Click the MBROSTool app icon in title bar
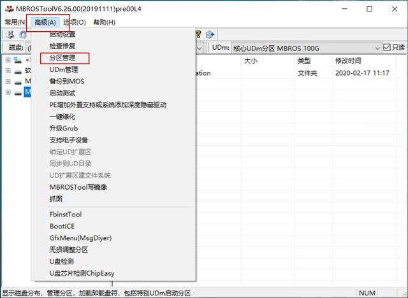408x298 pixels. pyautogui.click(x=9, y=9)
